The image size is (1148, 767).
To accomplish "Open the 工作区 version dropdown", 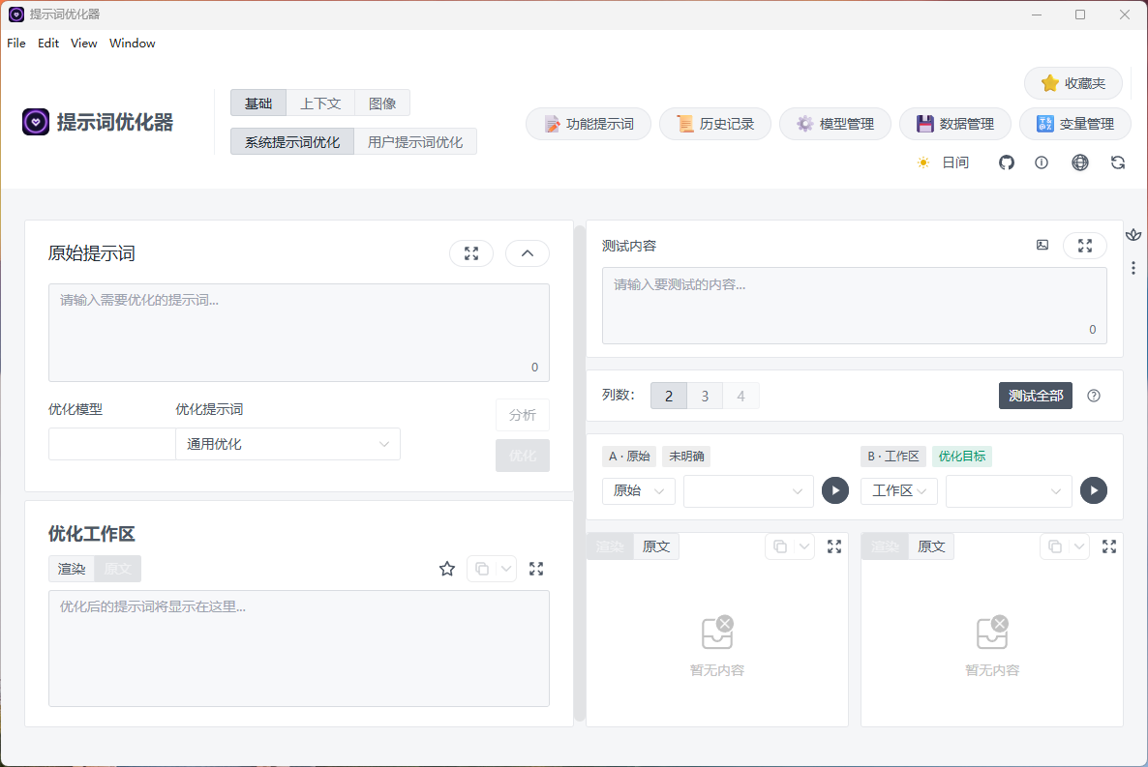I will (x=899, y=490).
